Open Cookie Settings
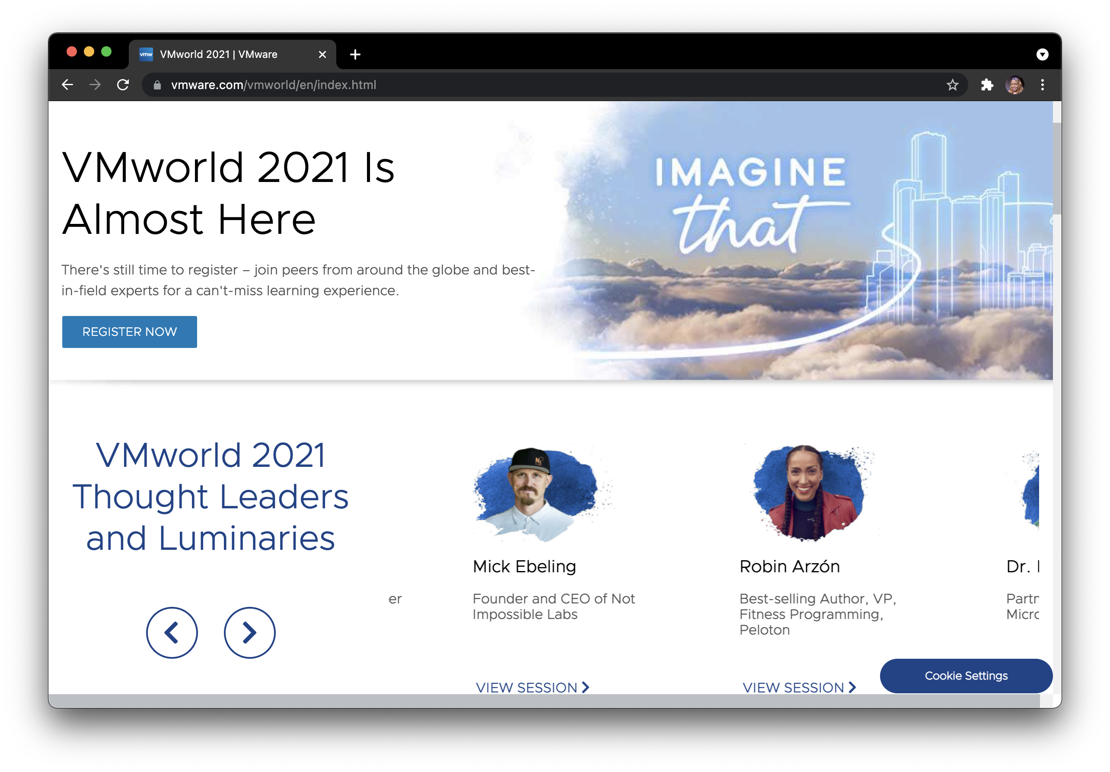The height and width of the screenshot is (772, 1110). (966, 675)
